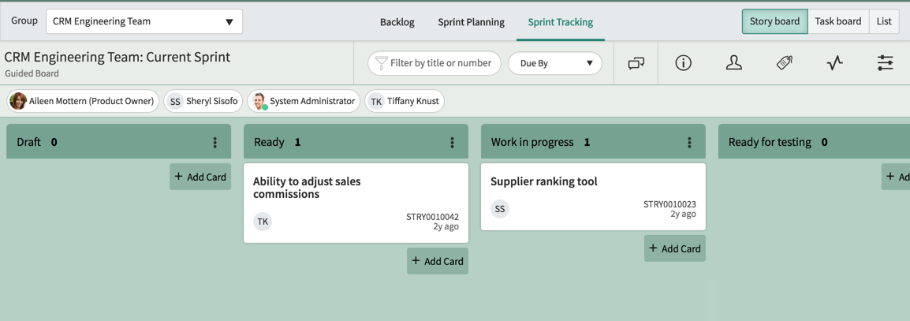Open Work in progress column three-dot menu

(689, 142)
